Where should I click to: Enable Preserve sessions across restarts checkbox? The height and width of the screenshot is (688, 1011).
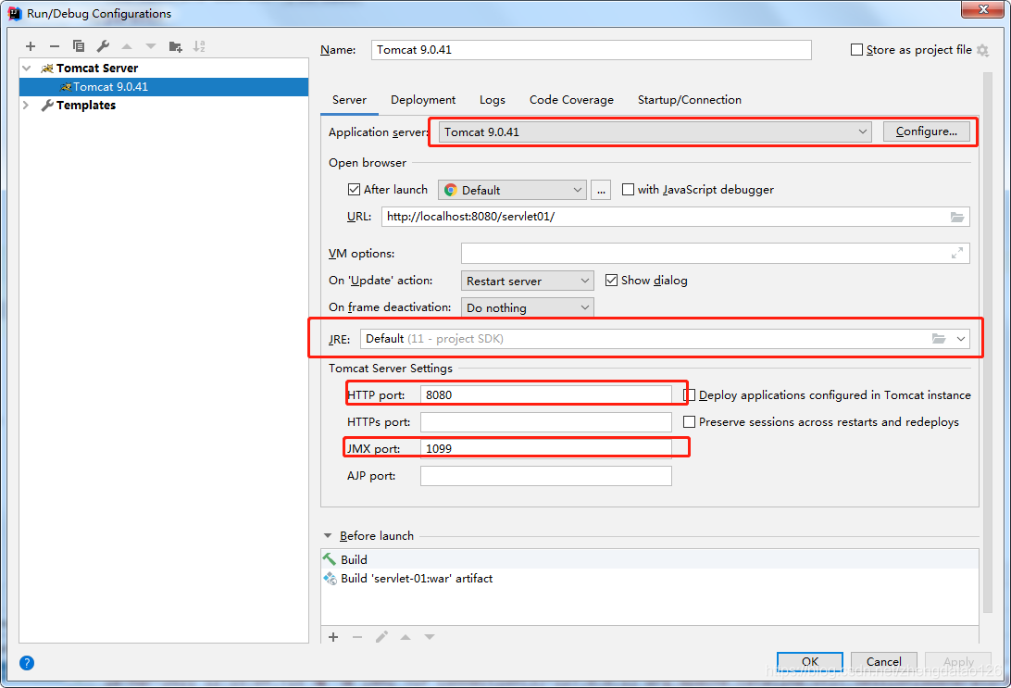pyautogui.click(x=689, y=422)
